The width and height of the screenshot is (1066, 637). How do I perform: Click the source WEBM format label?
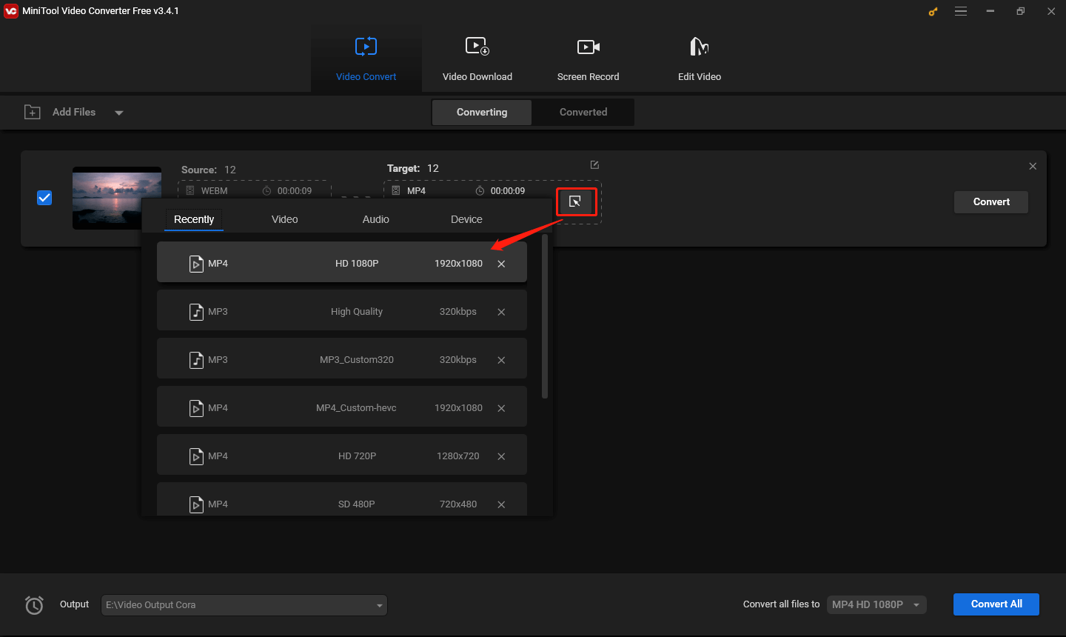(x=215, y=191)
